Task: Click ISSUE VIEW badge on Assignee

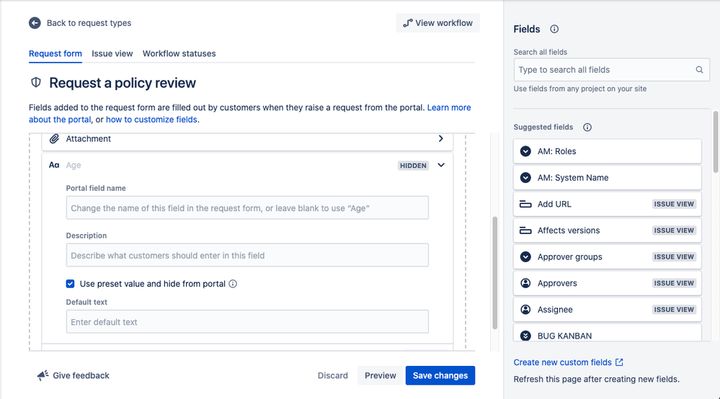Action: pyautogui.click(x=674, y=310)
